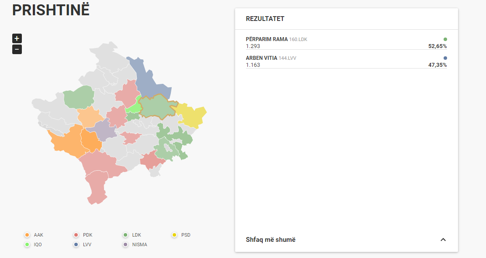The image size is (486, 258).
Task: Click the blue dot beside 47,35%
Action: (x=445, y=58)
